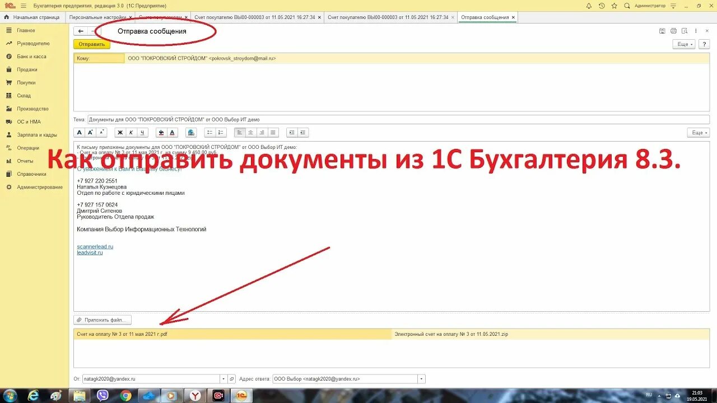Open hamburger main menu icon
The height and width of the screenshot is (403, 717).
(24, 6)
